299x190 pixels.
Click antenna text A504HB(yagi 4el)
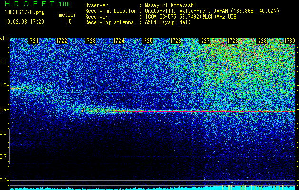tap(168, 22)
